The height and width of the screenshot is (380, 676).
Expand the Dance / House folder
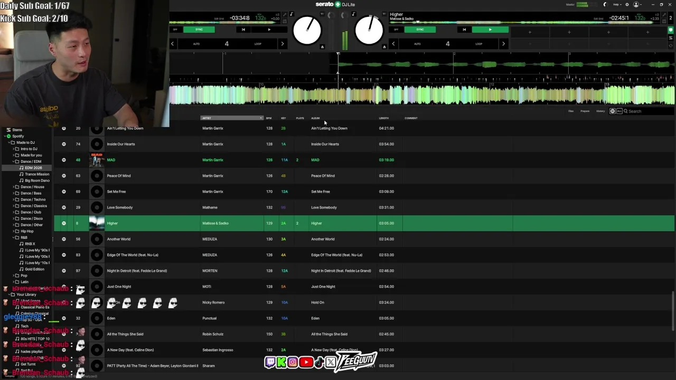pyautogui.click(x=14, y=187)
